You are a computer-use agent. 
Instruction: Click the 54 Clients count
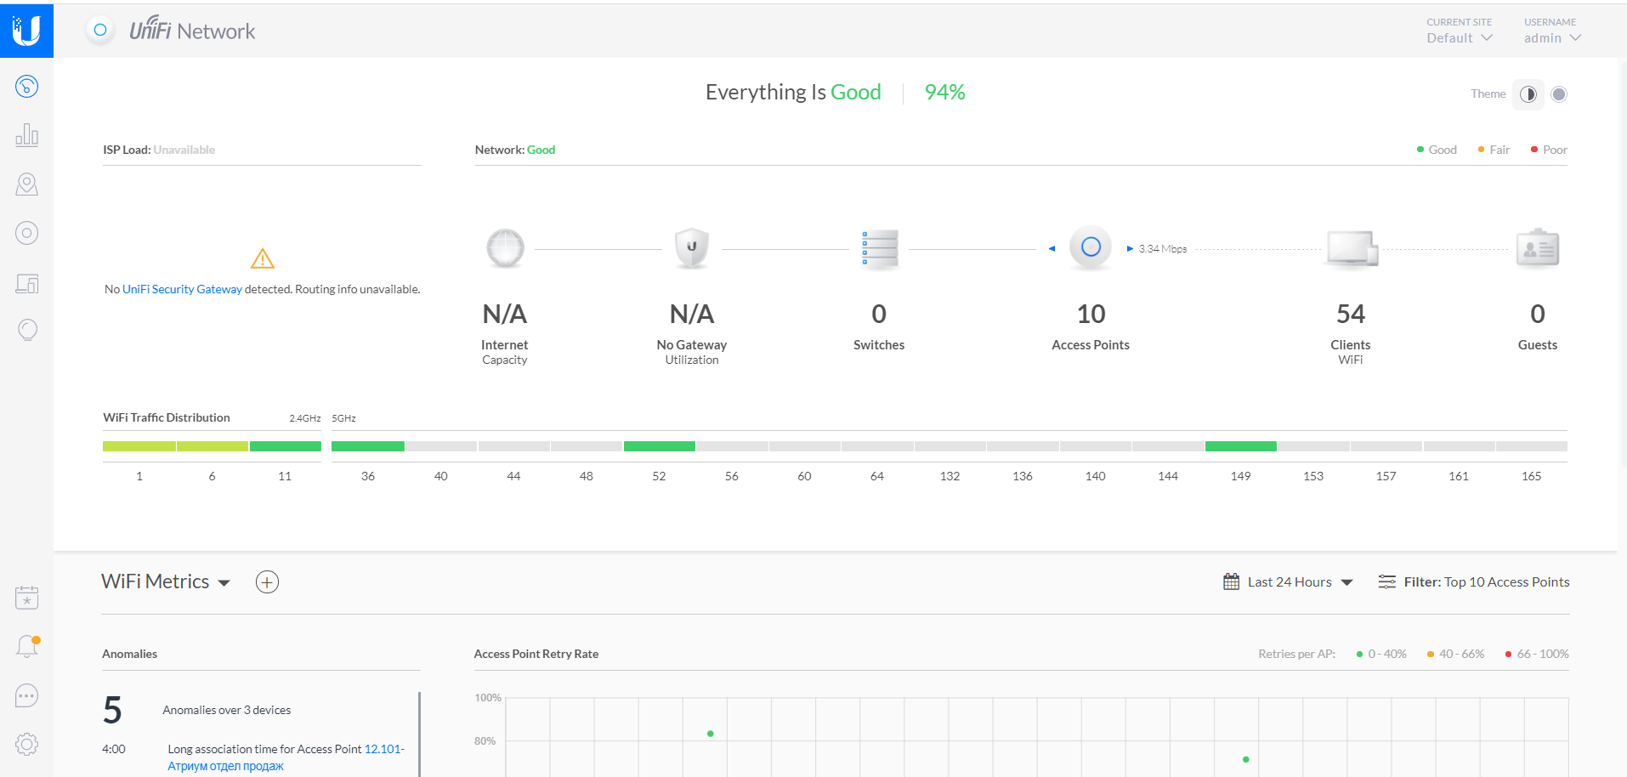point(1351,315)
